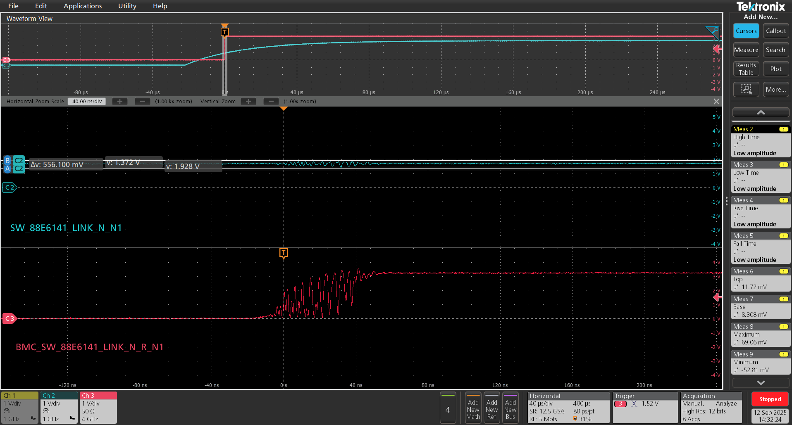Open the Horizontal settings badge
The width and height of the screenshot is (792, 425).
[x=568, y=408]
